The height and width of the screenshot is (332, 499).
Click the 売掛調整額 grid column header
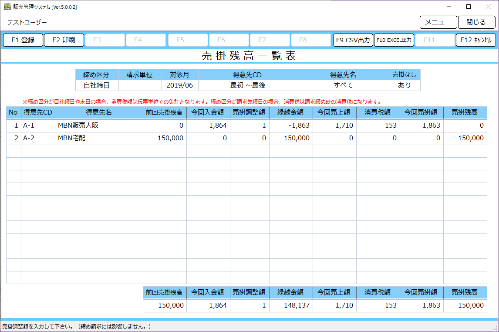click(249, 112)
